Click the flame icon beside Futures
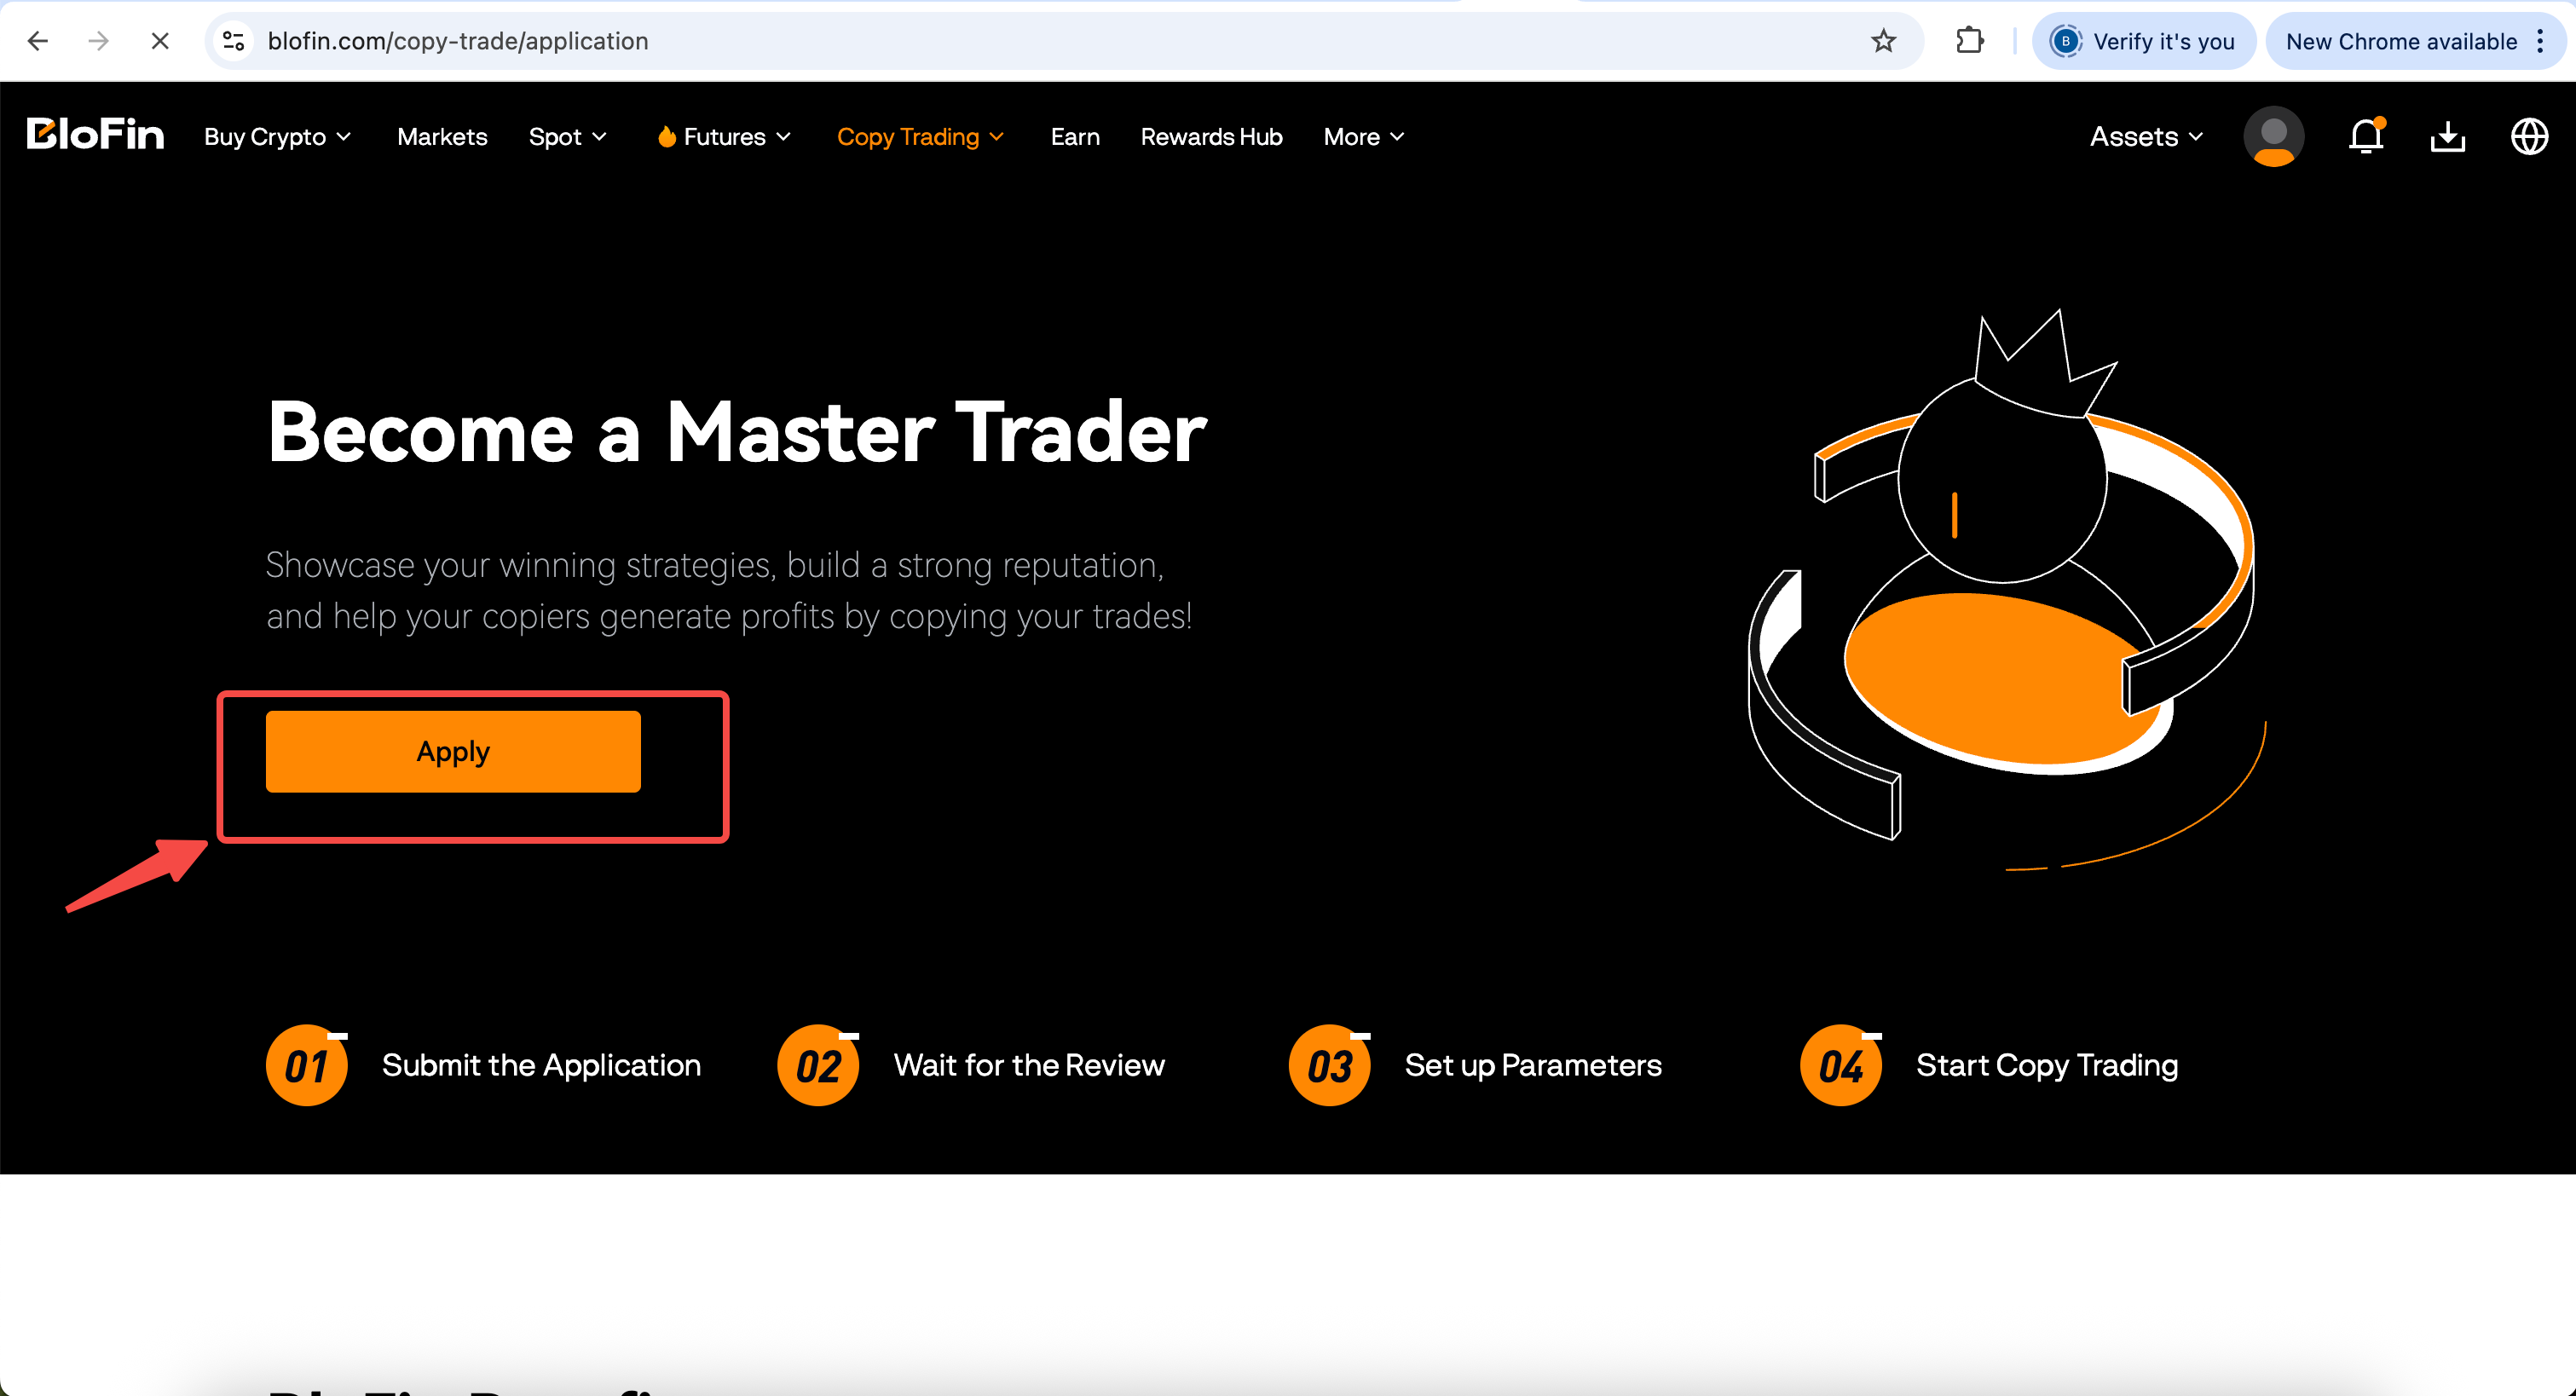Image resolution: width=2576 pixels, height=1396 pixels. pyautogui.click(x=666, y=136)
